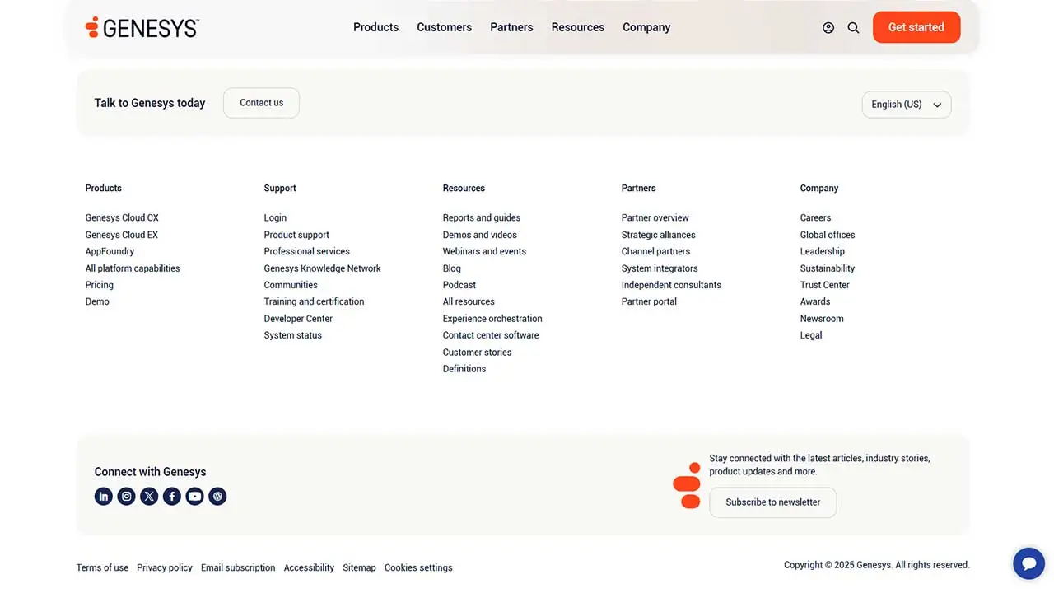The image size is (1054, 593).
Task: Click the search magnifier icon in header
Action: (853, 28)
